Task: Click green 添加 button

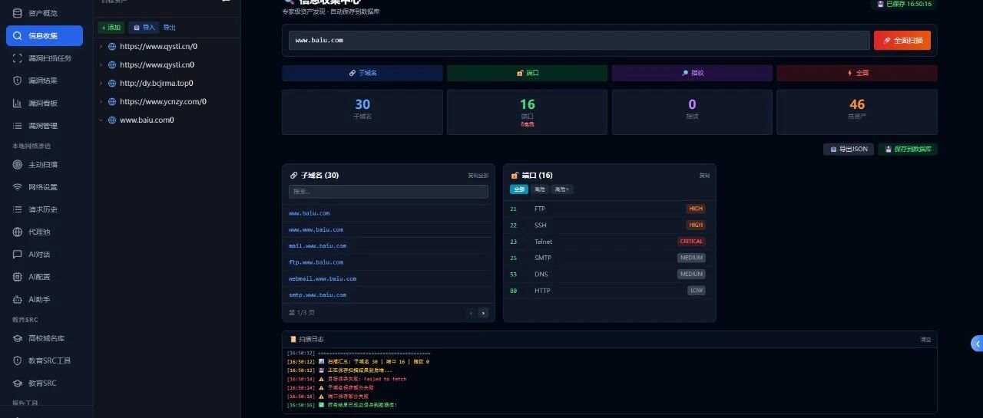Action: [111, 28]
